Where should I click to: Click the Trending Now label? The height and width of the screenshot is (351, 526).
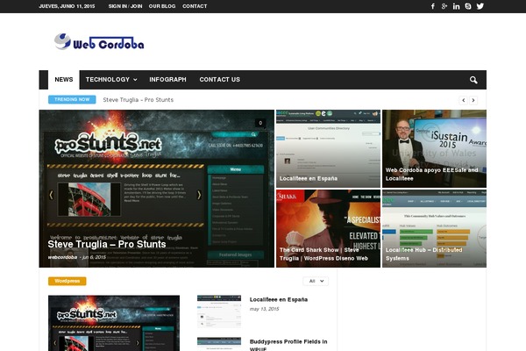[x=72, y=99]
